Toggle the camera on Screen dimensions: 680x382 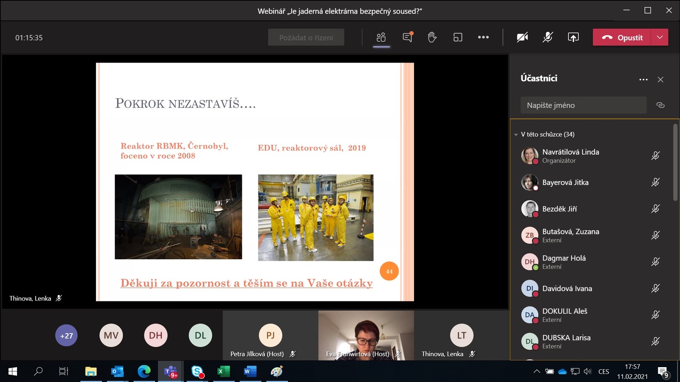pyautogui.click(x=522, y=37)
